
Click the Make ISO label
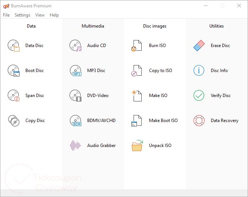[x=158, y=96]
